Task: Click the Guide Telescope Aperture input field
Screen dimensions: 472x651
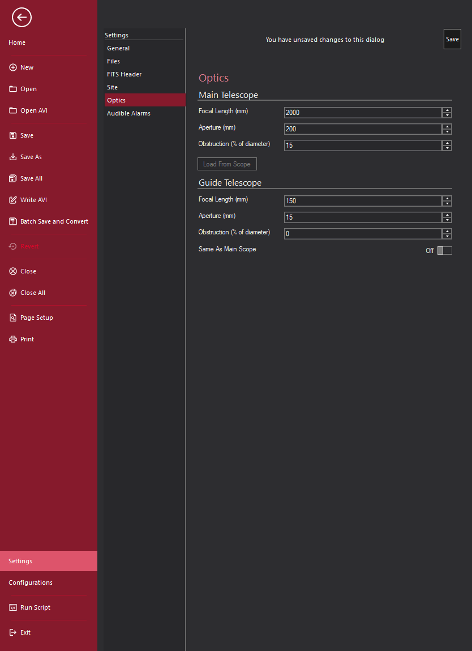Action: tap(362, 217)
